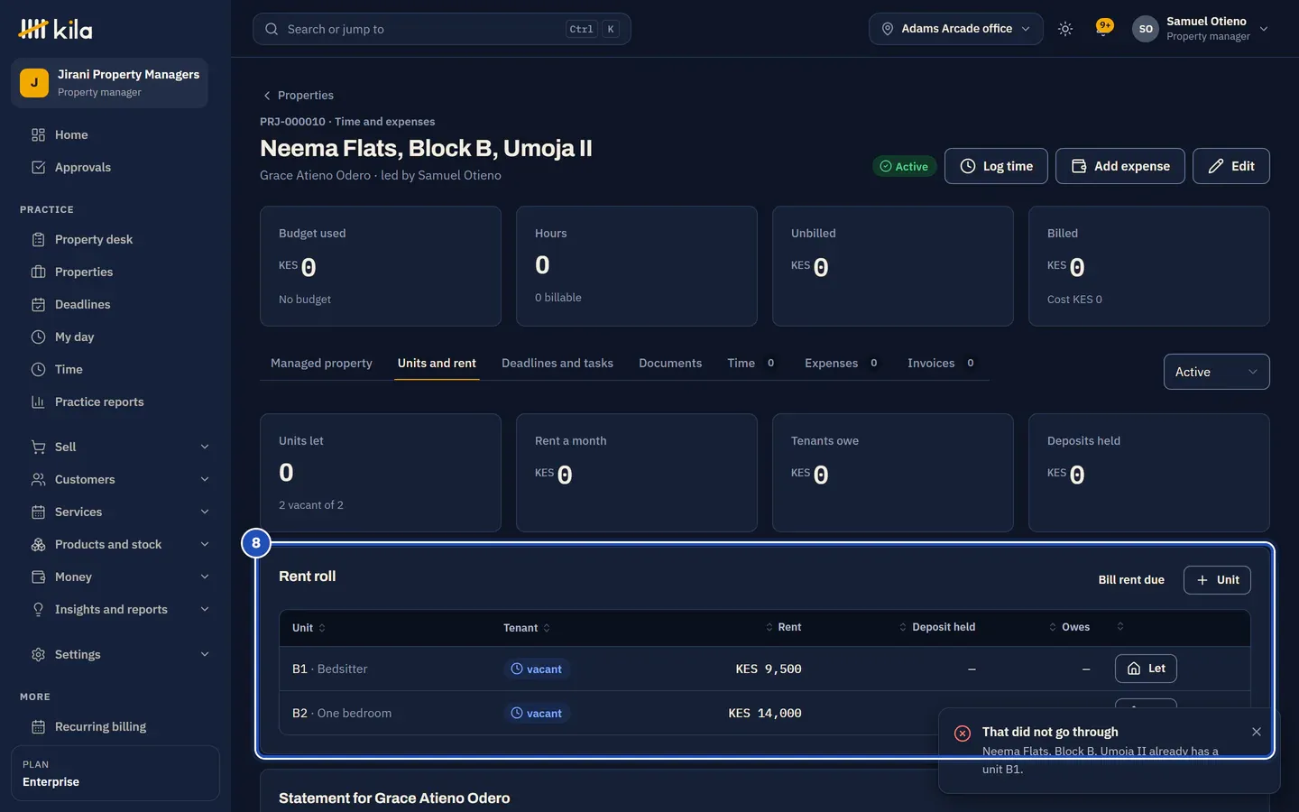Go back to Properties breadcrumb
The width and height of the screenshot is (1299, 812).
click(298, 95)
